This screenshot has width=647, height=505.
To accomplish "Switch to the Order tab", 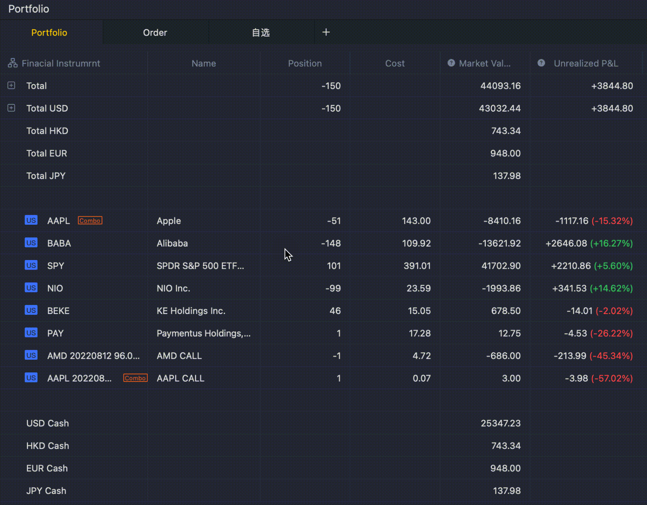I will [x=155, y=33].
